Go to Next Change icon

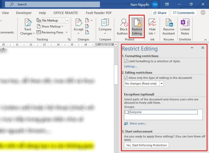point(87,32)
